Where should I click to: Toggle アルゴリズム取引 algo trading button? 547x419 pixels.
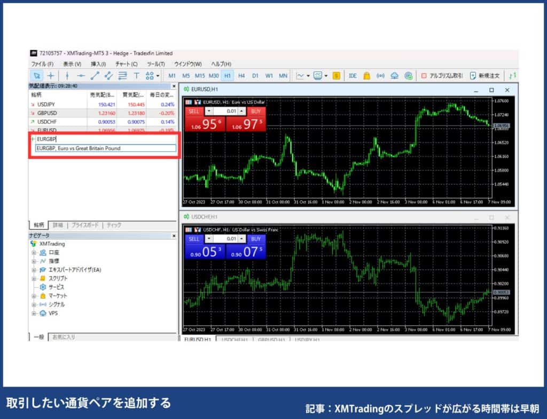pos(442,76)
